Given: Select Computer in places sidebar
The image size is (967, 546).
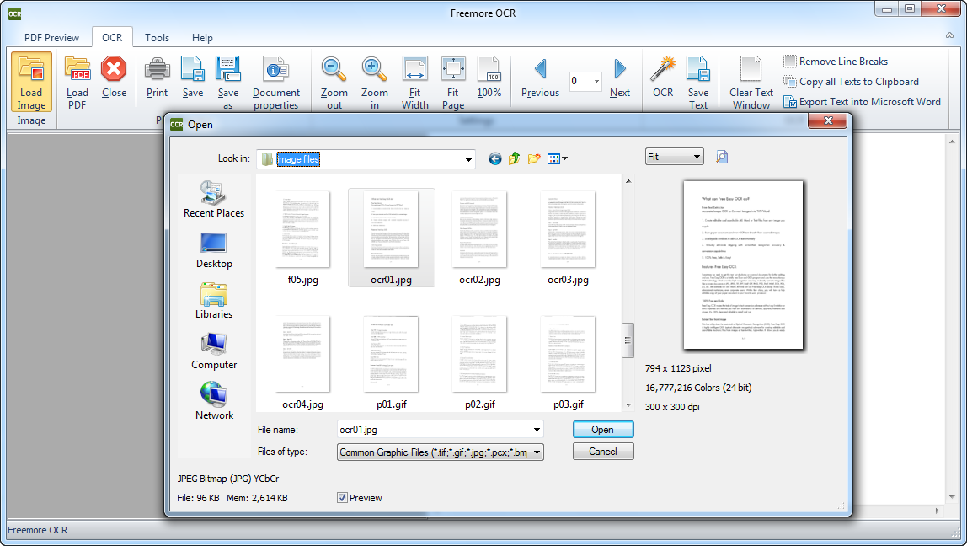Looking at the screenshot, I should point(214,351).
